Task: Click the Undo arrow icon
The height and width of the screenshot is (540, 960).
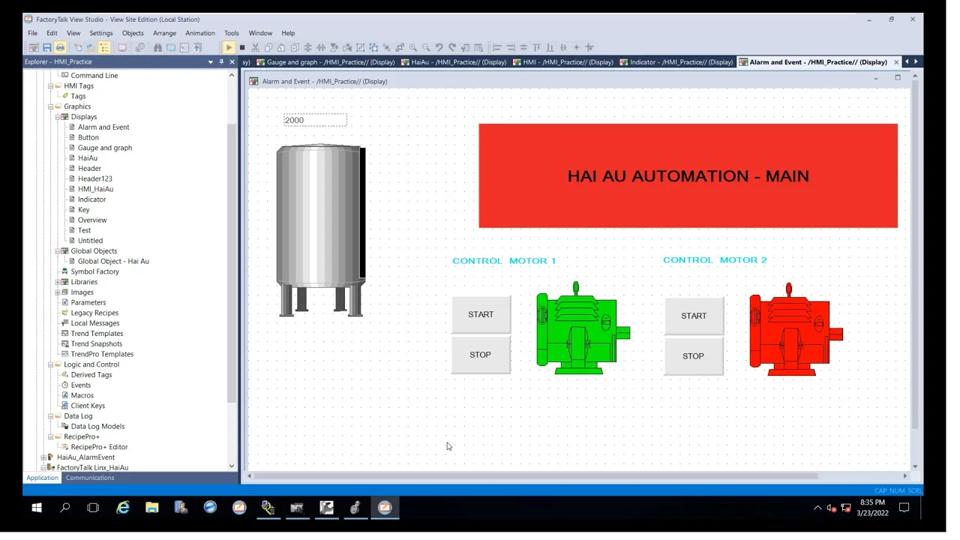Action: point(439,47)
